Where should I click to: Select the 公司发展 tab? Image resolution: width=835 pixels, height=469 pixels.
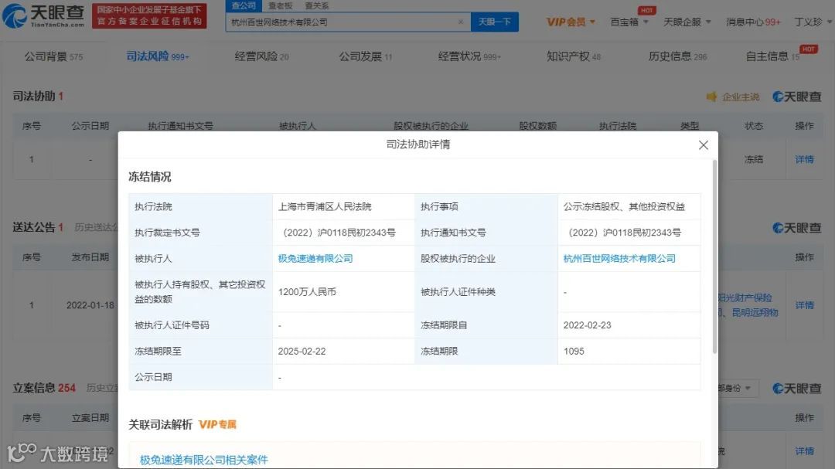(x=365, y=56)
